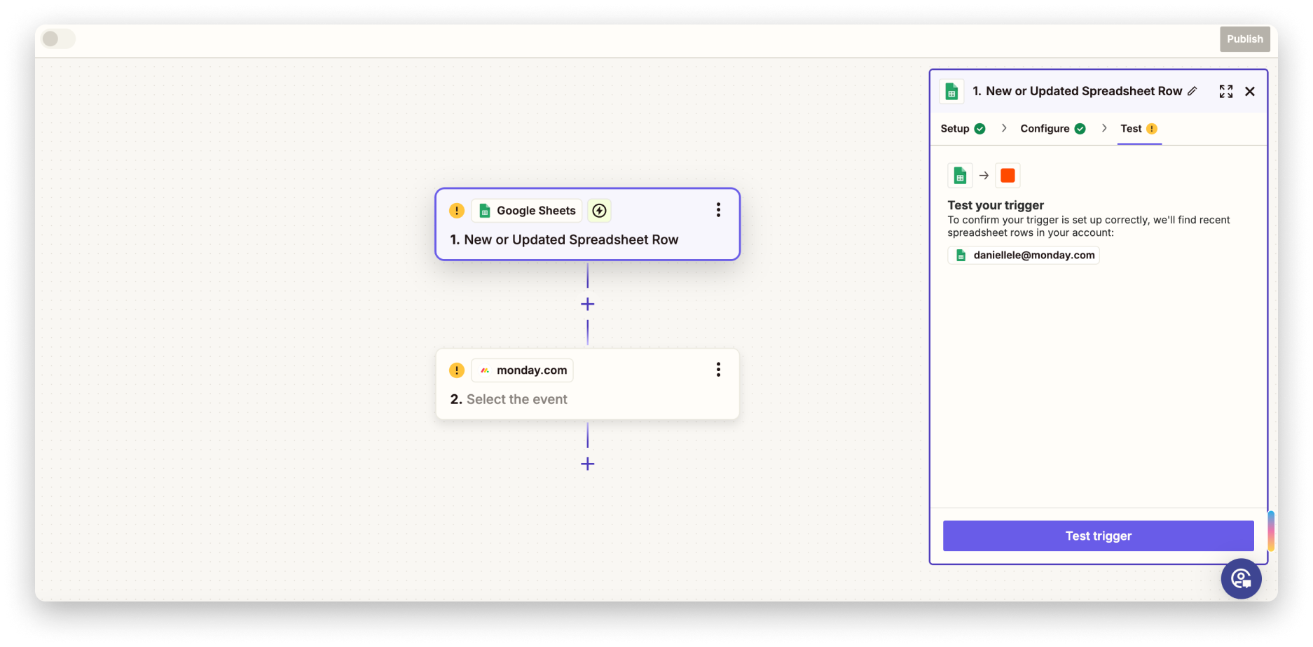This screenshot has width=1313, height=647.
Task: Add a step after monday.com action
Action: [x=587, y=464]
